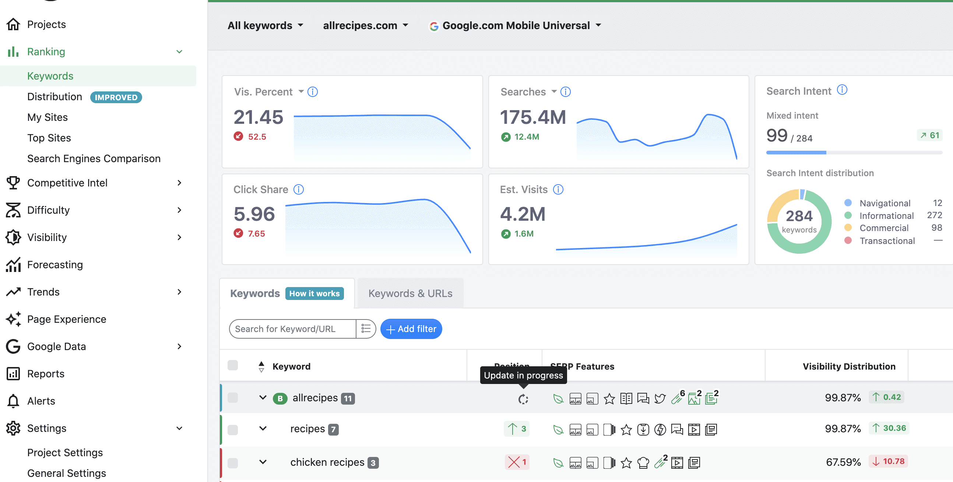Open the Vis. Percent metric dropdown arrow
Image resolution: width=953 pixels, height=482 pixels.
pos(301,91)
